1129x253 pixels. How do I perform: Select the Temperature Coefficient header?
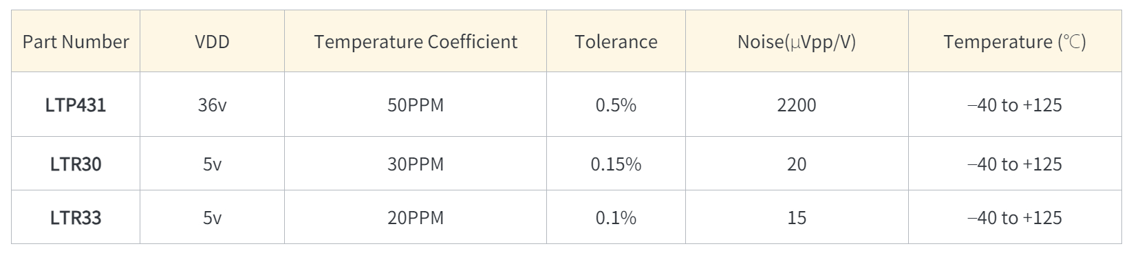[x=416, y=42]
